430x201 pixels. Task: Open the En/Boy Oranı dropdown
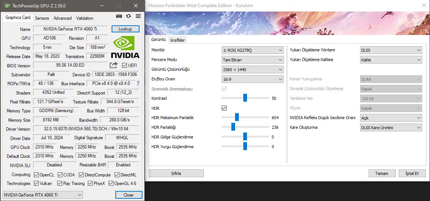click(x=253, y=79)
